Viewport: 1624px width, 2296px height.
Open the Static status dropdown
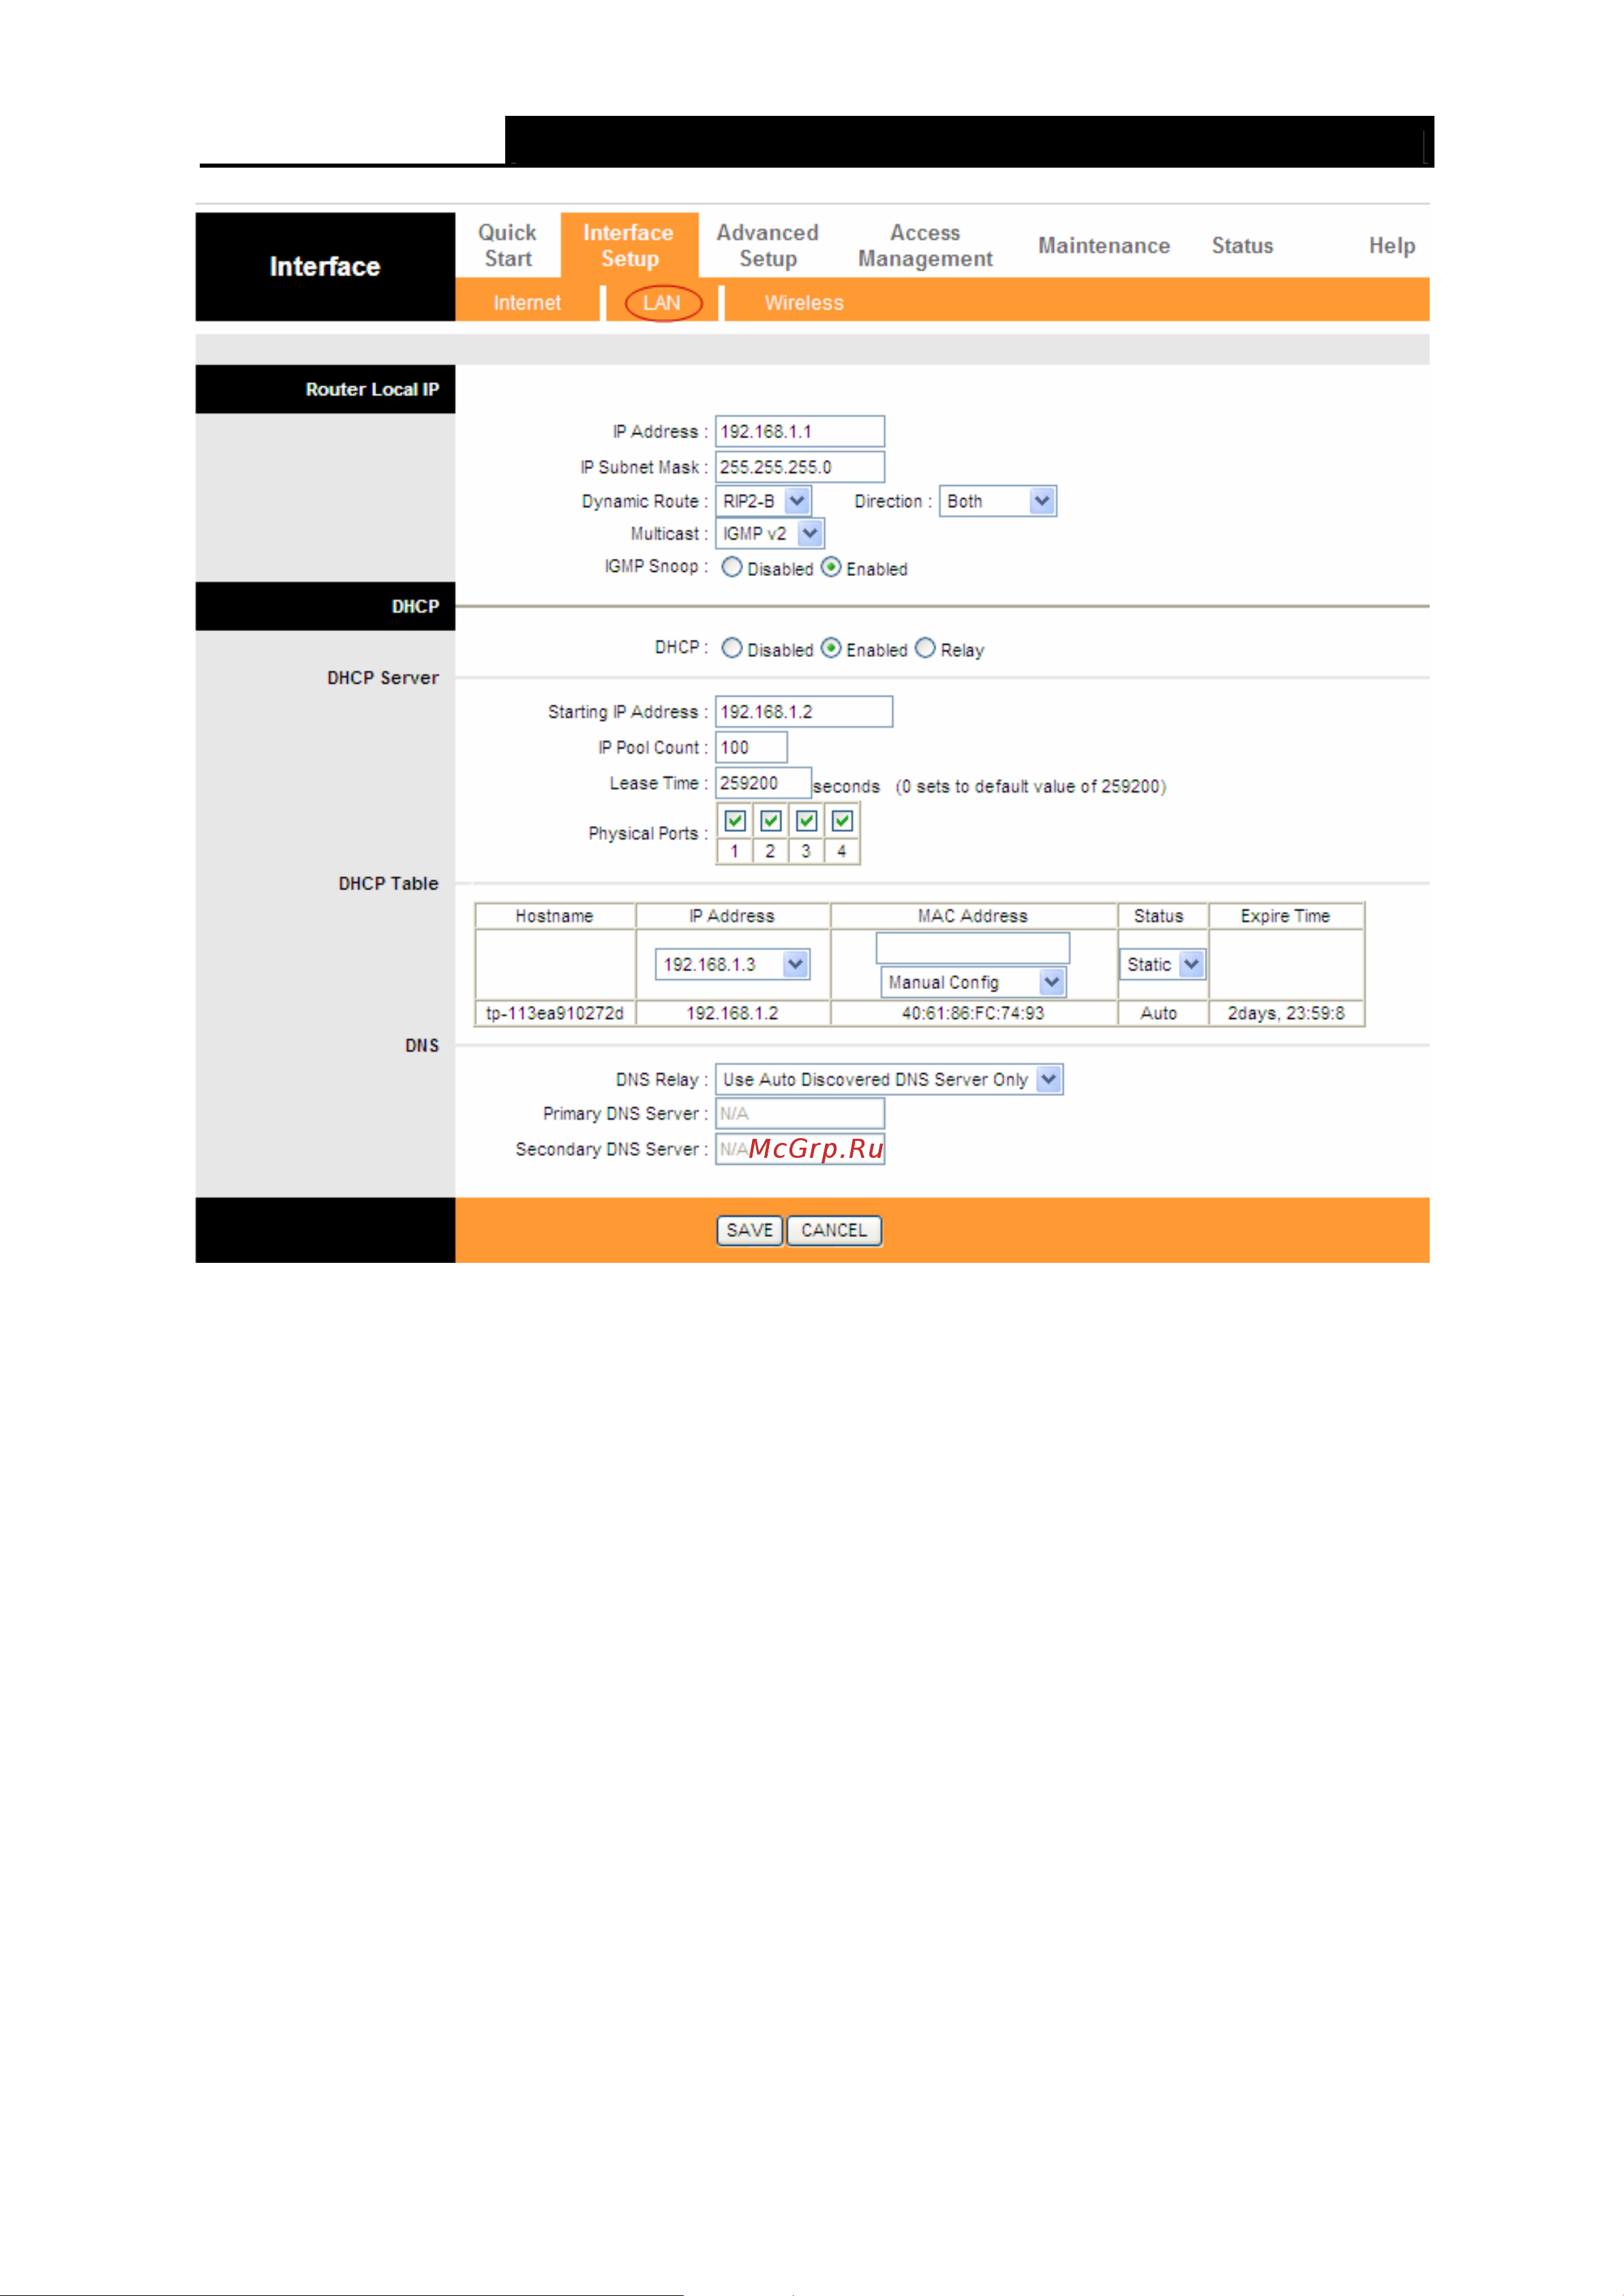[1162, 964]
